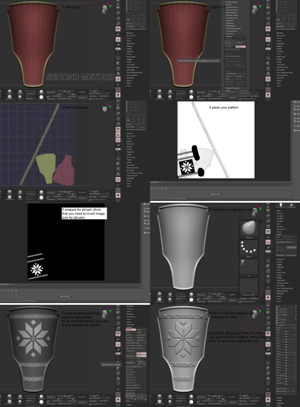The image size is (300, 407).
Task: Pick the ZModeler brush icon in step 6 shelf
Action: (x=170, y=295)
